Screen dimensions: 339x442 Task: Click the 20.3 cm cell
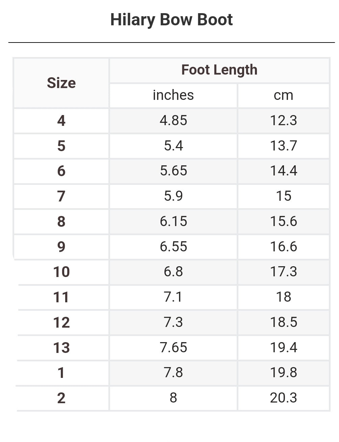[x=283, y=398]
